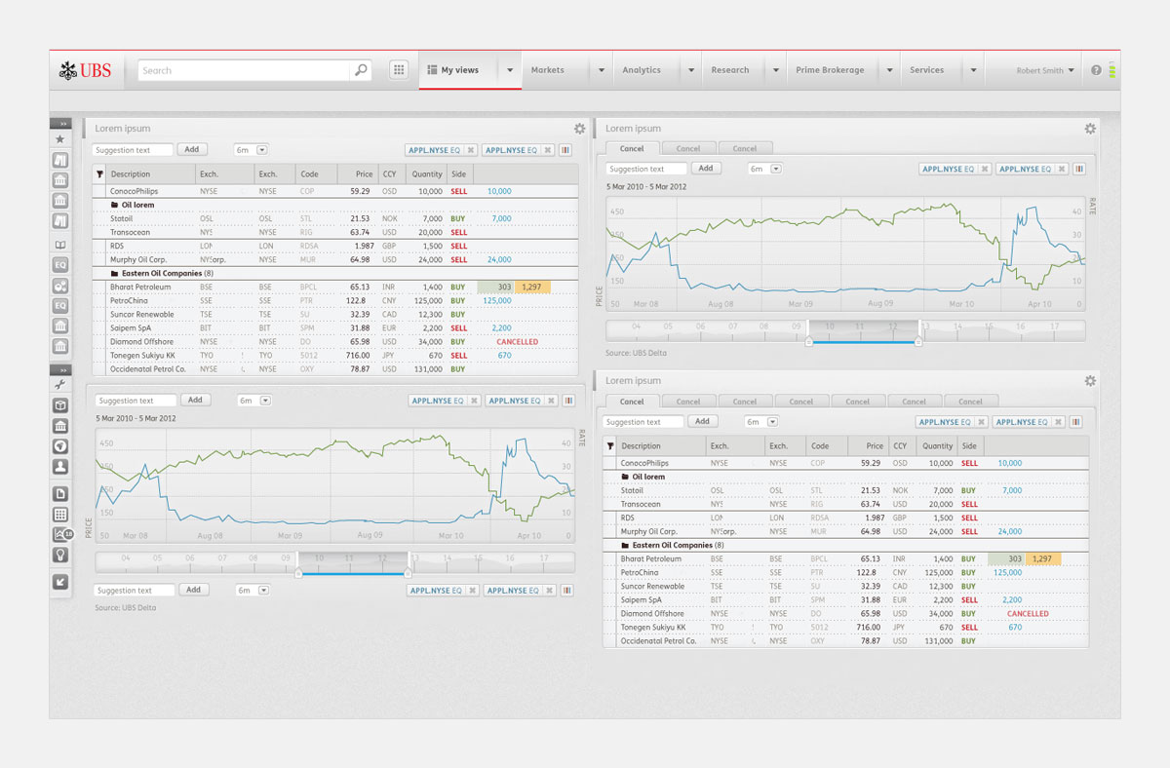Open the Robert Smith user dropdown

click(x=1045, y=70)
